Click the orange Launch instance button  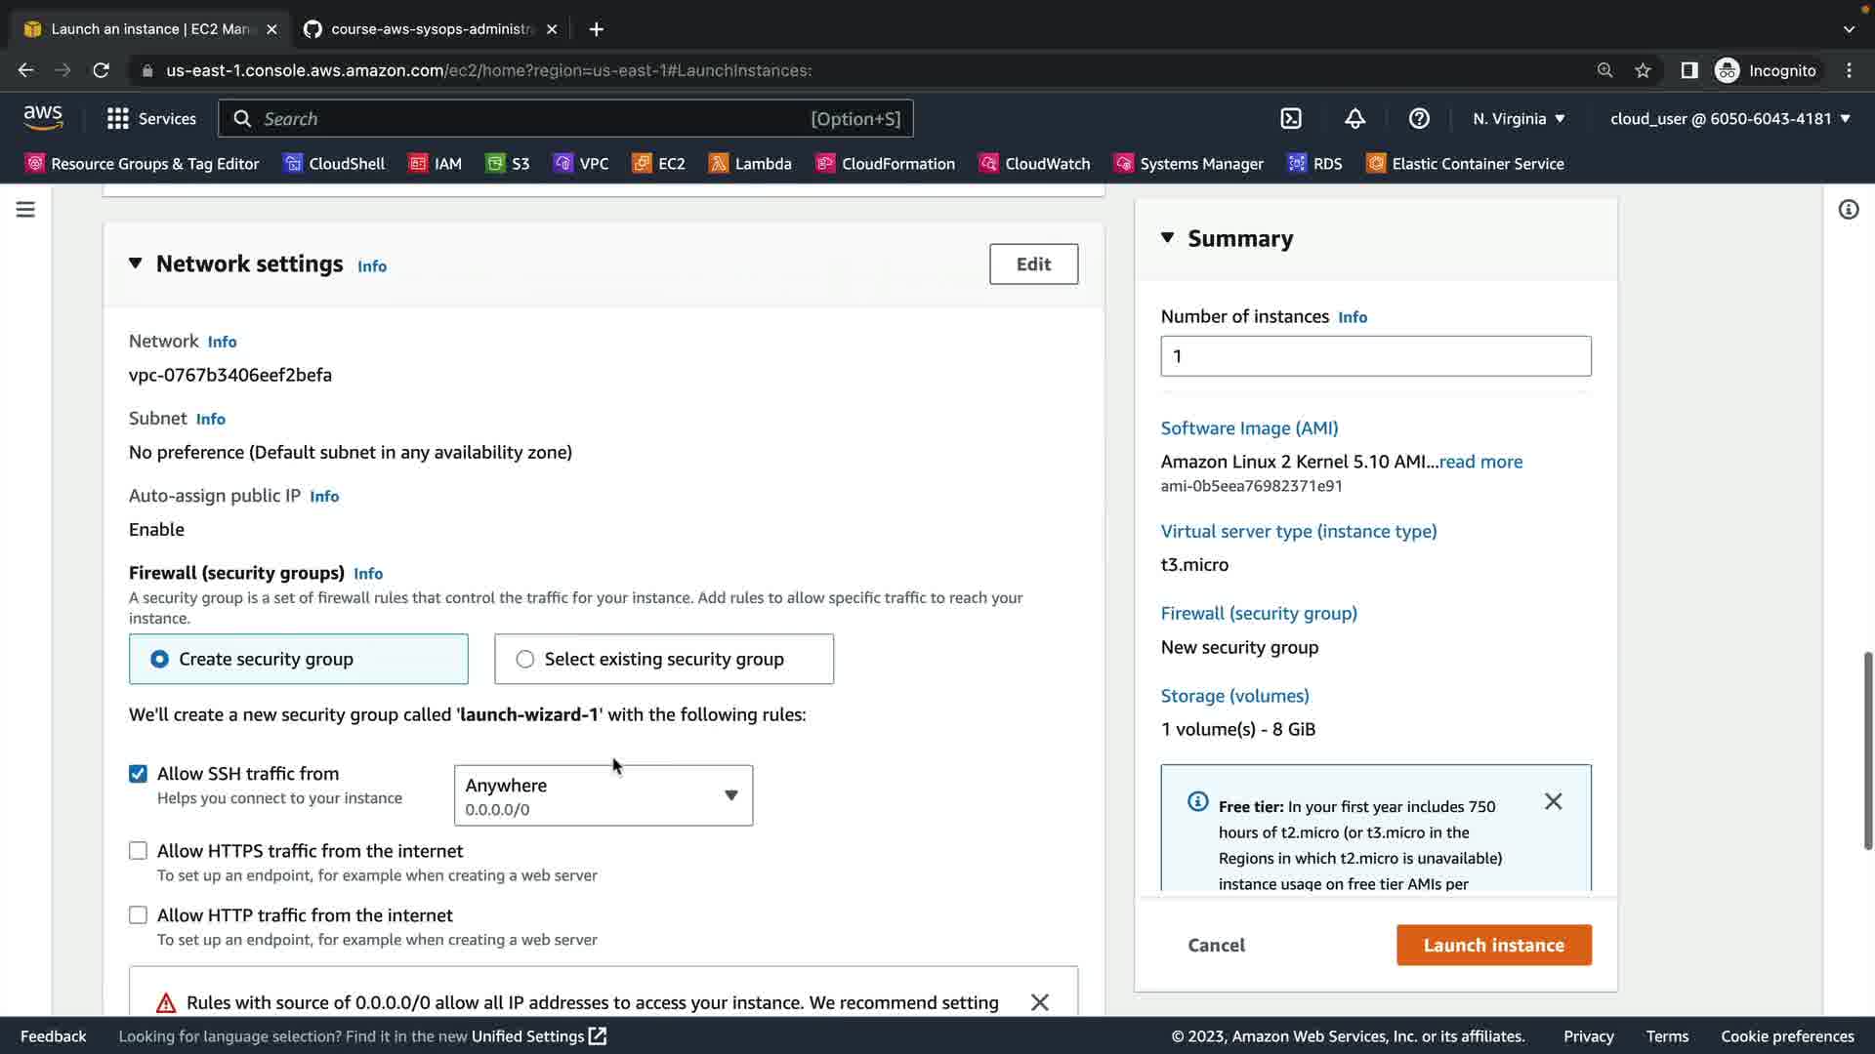(1493, 945)
